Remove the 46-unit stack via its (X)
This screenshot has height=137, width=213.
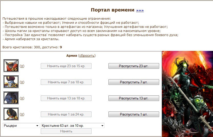[22, 66]
